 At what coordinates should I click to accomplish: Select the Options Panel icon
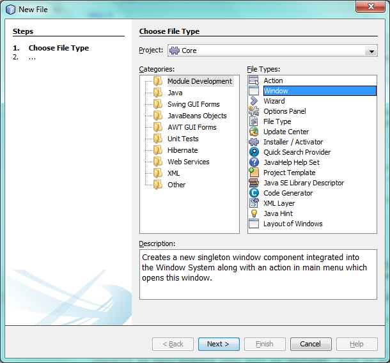tap(253, 111)
